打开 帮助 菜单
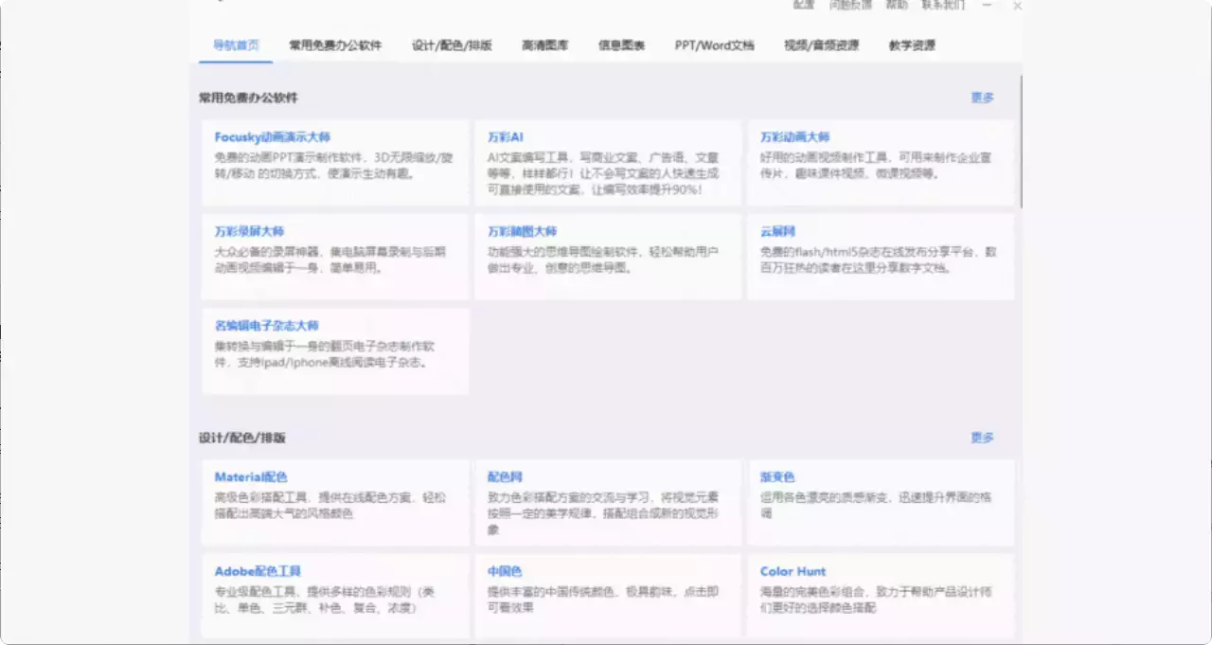The width and height of the screenshot is (1212, 645). click(x=894, y=6)
